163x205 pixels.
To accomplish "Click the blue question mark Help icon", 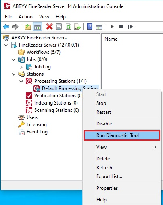I will pyautogui.click(x=90, y=27).
